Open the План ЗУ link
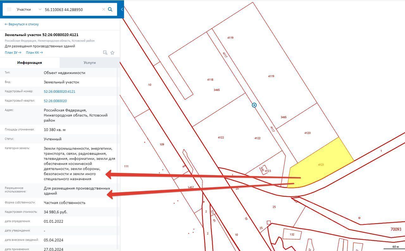 (x=13, y=53)
